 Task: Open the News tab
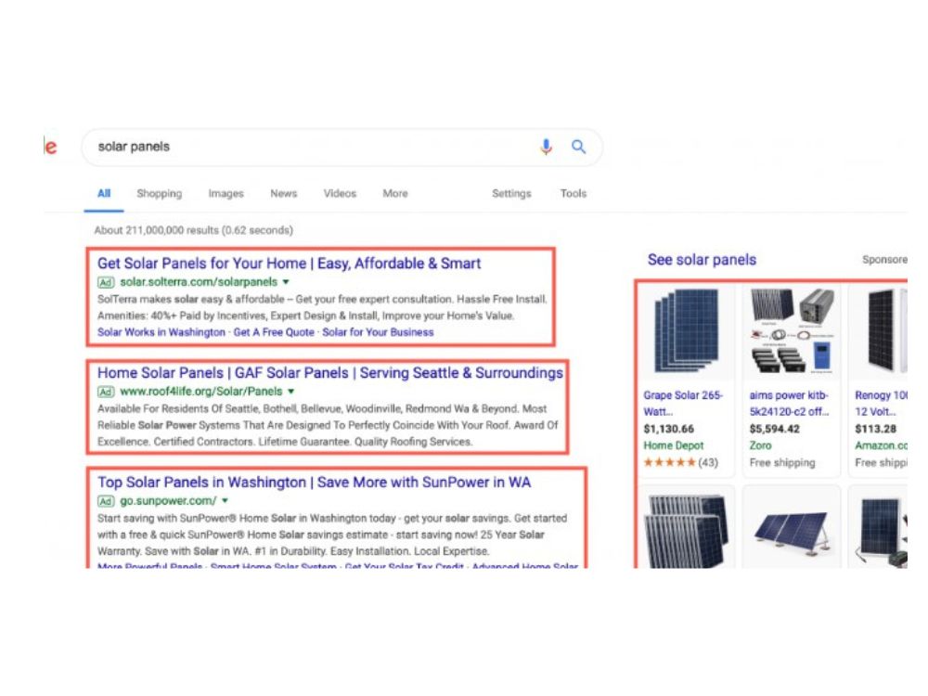(283, 194)
